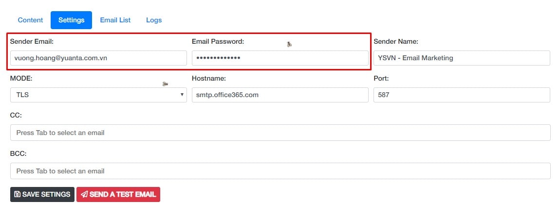Image resolution: width=560 pixels, height=219 pixels.
Task: Click the "MODE:" label text
Action: 21,78
